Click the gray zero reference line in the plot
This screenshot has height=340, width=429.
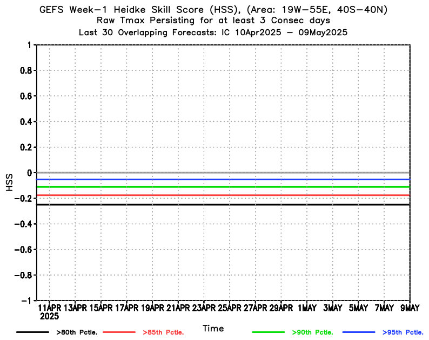tap(223, 173)
